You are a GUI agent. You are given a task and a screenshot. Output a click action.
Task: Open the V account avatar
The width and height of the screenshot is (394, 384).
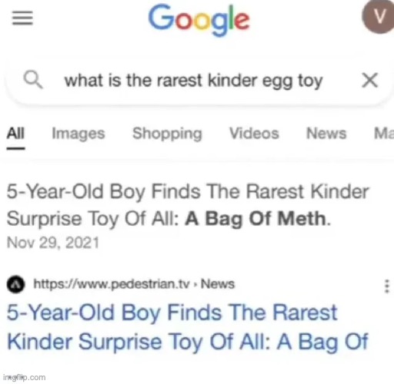[x=379, y=17]
